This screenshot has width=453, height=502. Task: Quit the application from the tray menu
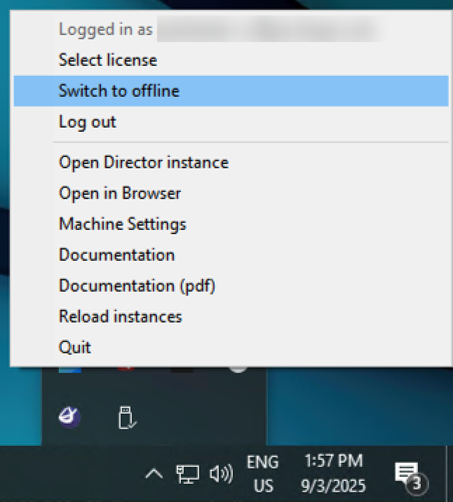(x=75, y=348)
